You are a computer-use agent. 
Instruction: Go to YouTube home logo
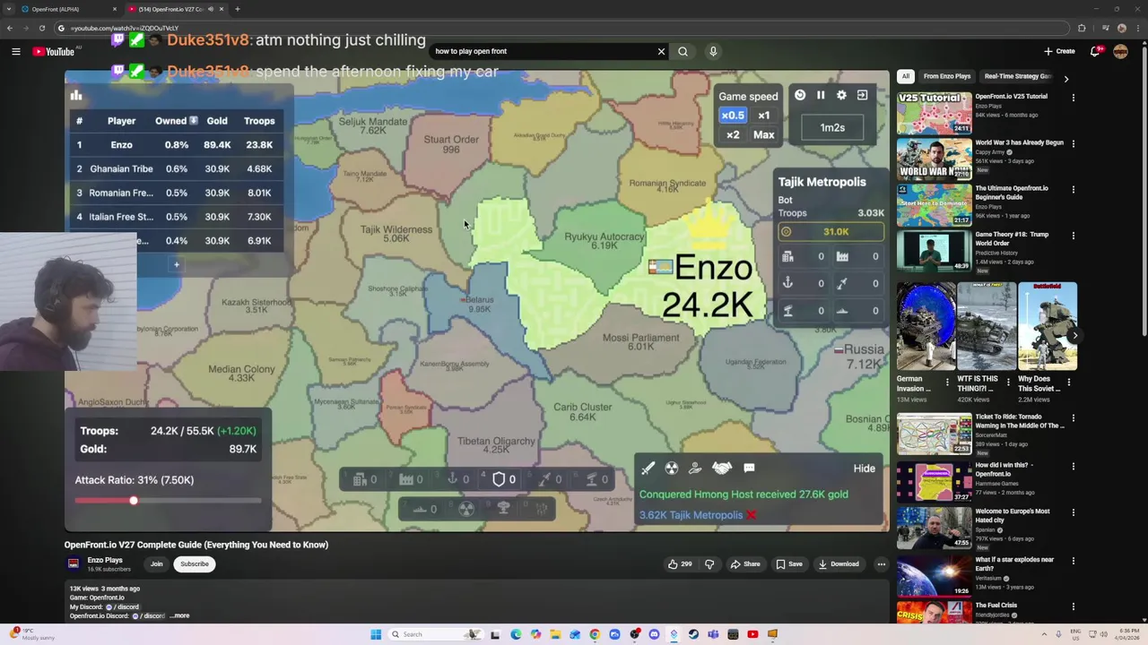(56, 52)
